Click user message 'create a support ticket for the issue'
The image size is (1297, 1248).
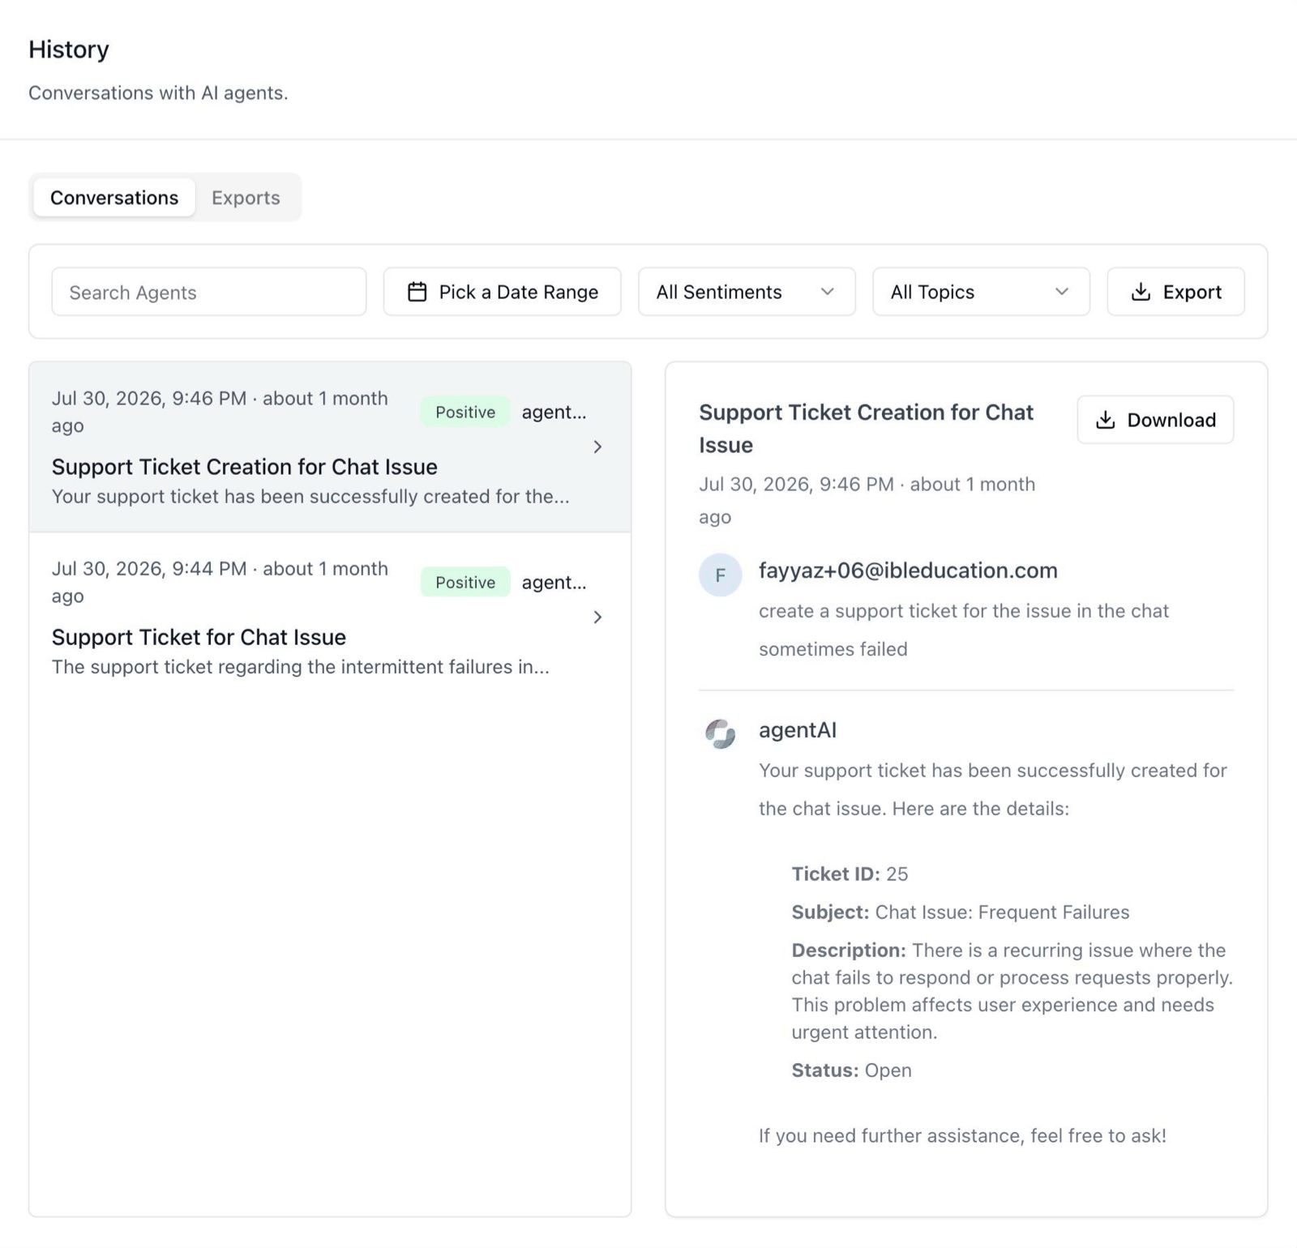pos(964,630)
